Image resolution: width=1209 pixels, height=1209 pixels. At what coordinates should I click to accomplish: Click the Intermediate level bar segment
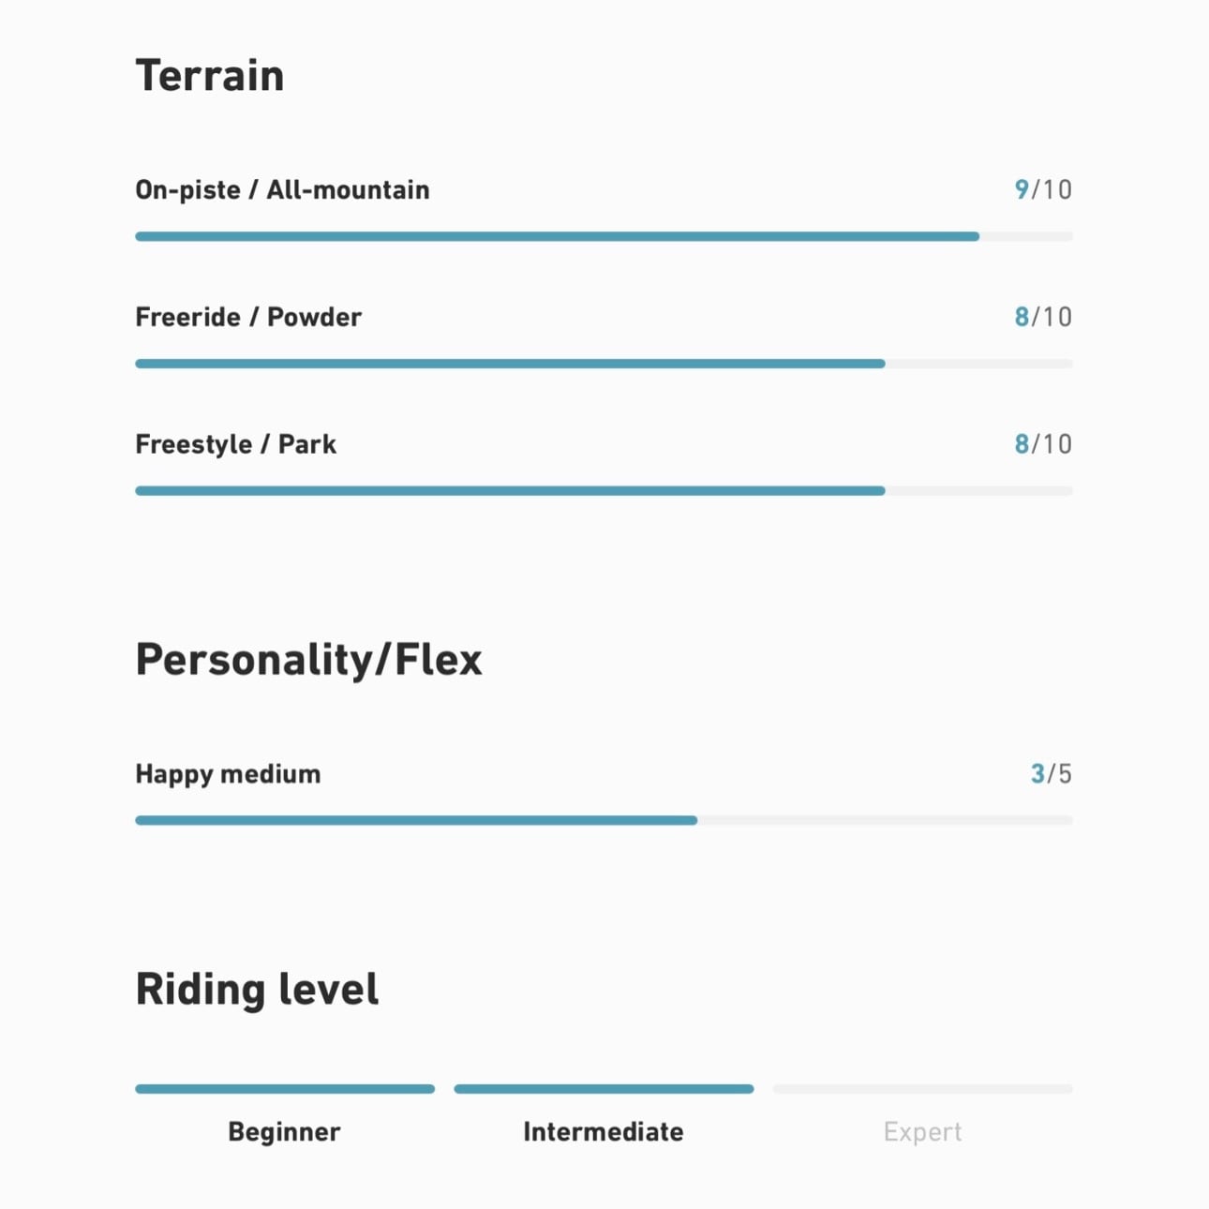click(x=604, y=1089)
